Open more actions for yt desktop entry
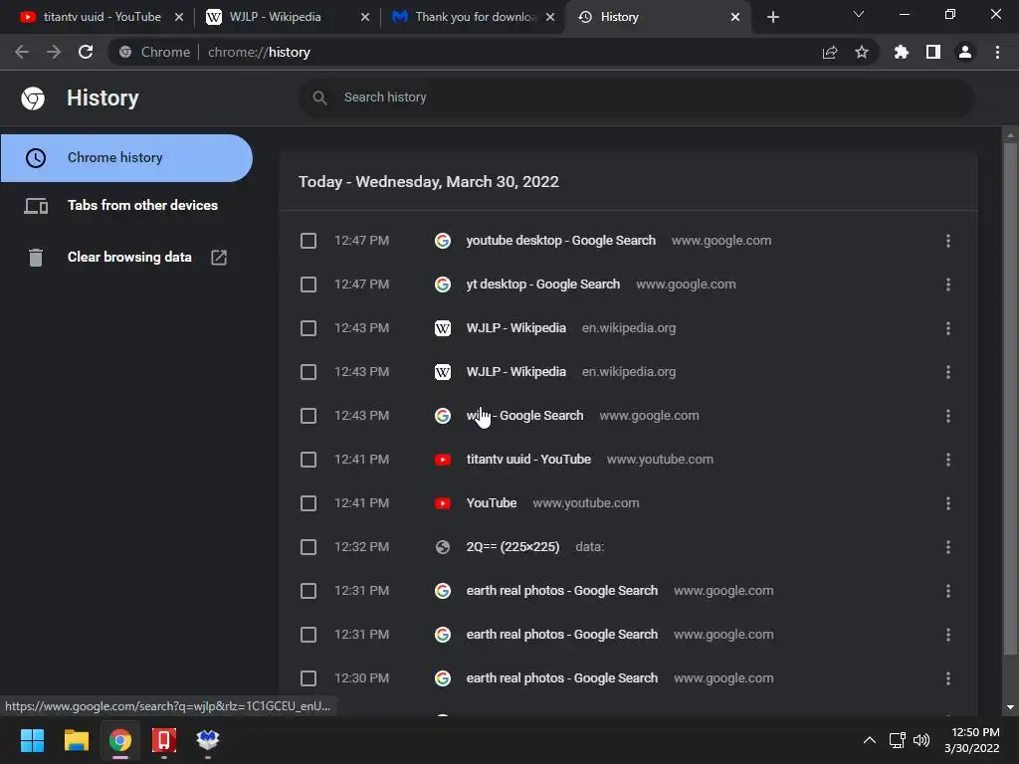 (x=948, y=285)
